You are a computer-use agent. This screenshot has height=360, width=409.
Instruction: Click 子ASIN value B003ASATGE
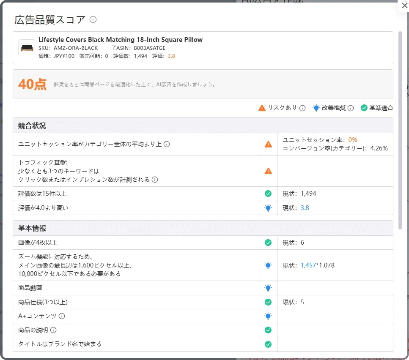coord(150,48)
